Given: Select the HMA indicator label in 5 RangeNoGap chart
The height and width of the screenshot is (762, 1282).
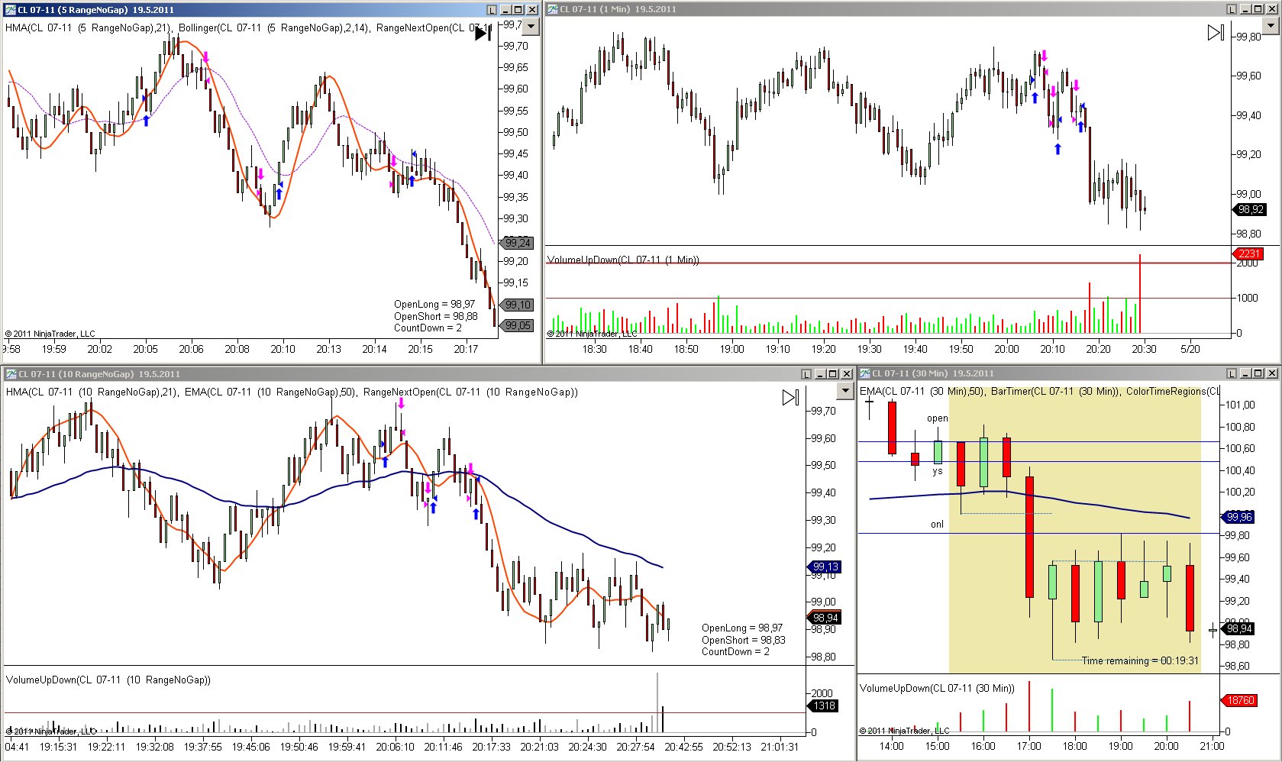Looking at the screenshot, I should pos(89,27).
